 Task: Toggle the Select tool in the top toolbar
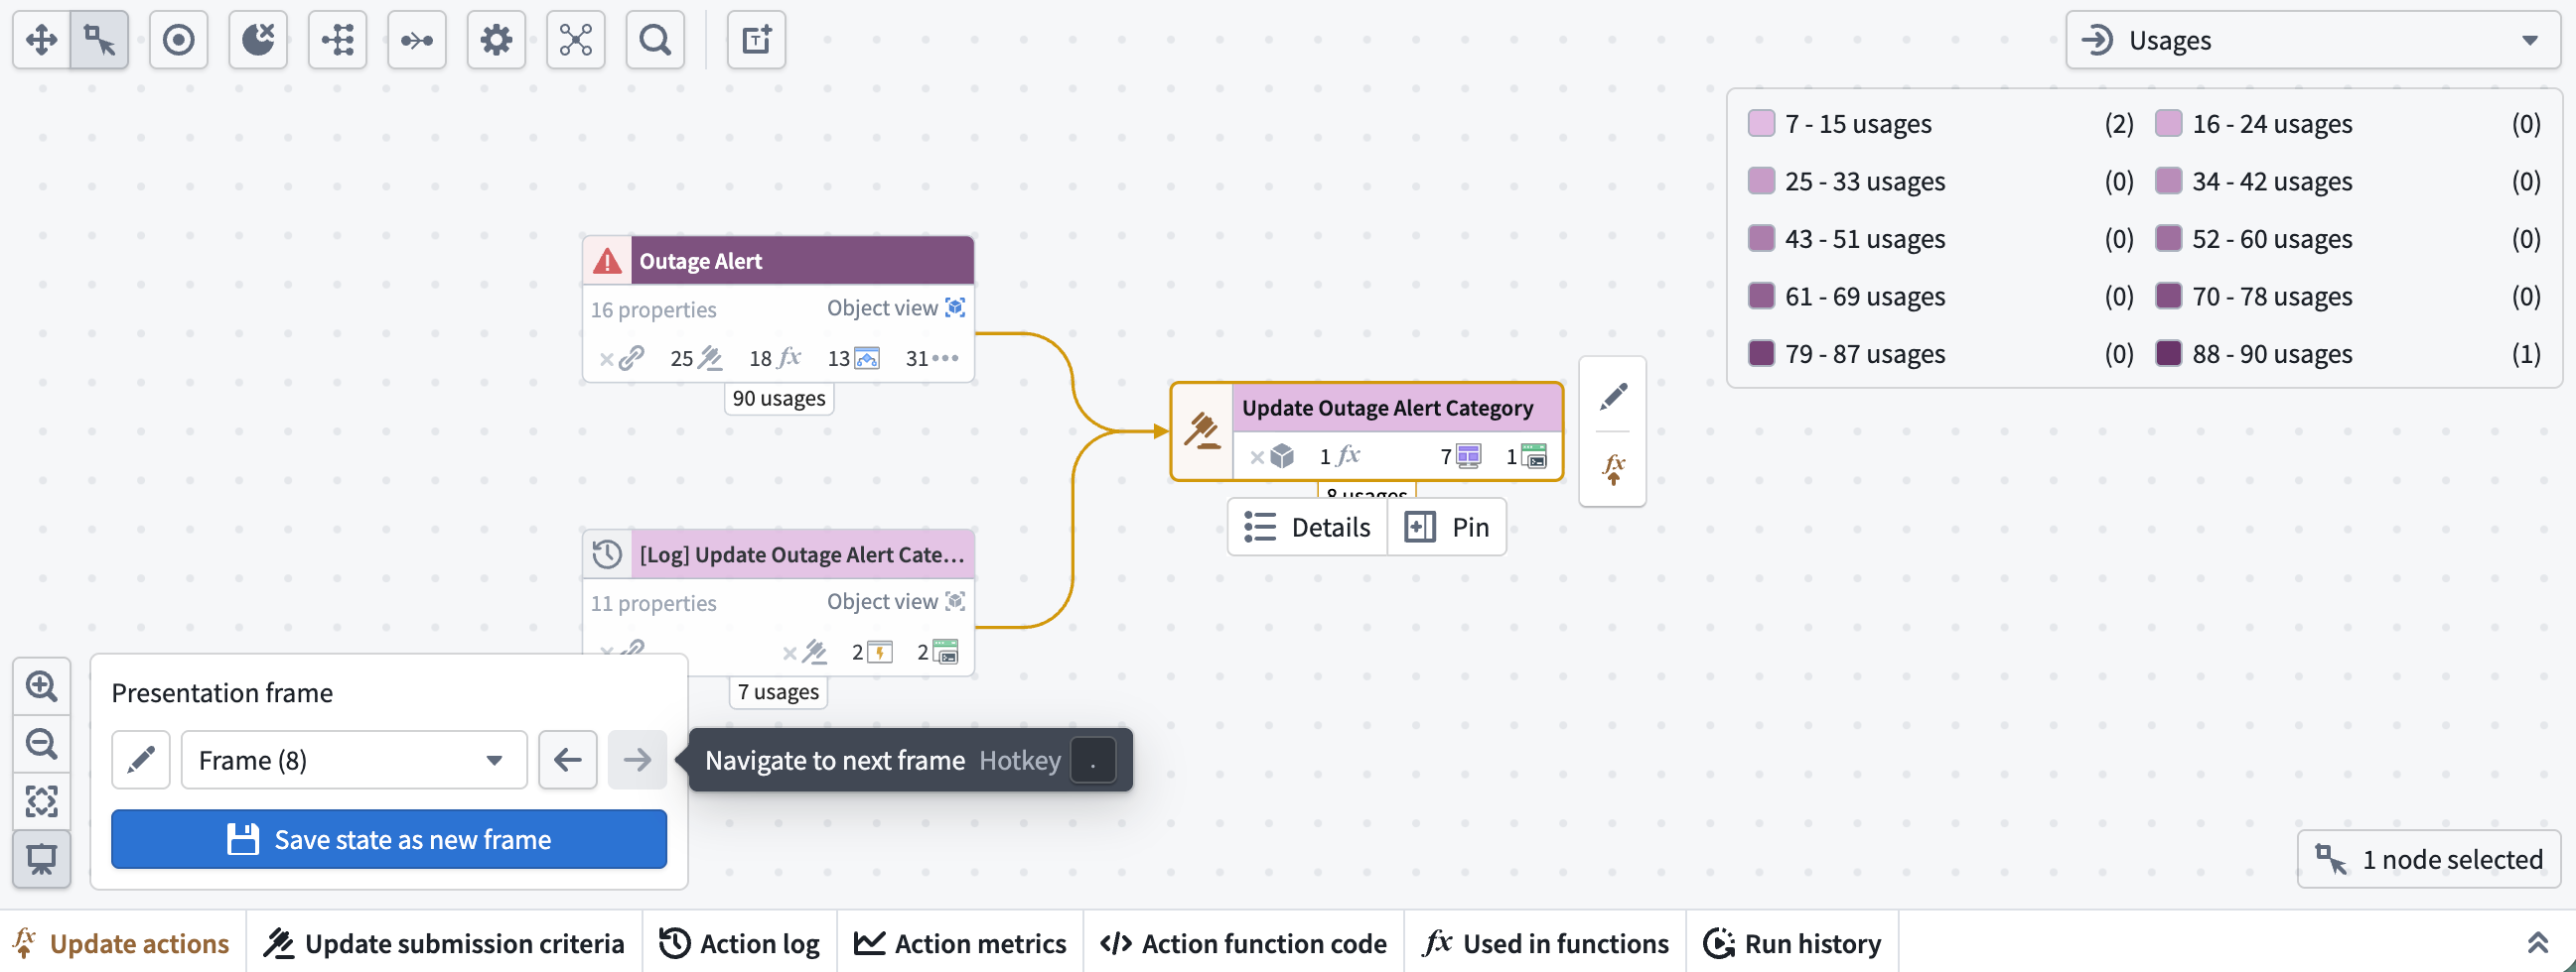tap(100, 40)
